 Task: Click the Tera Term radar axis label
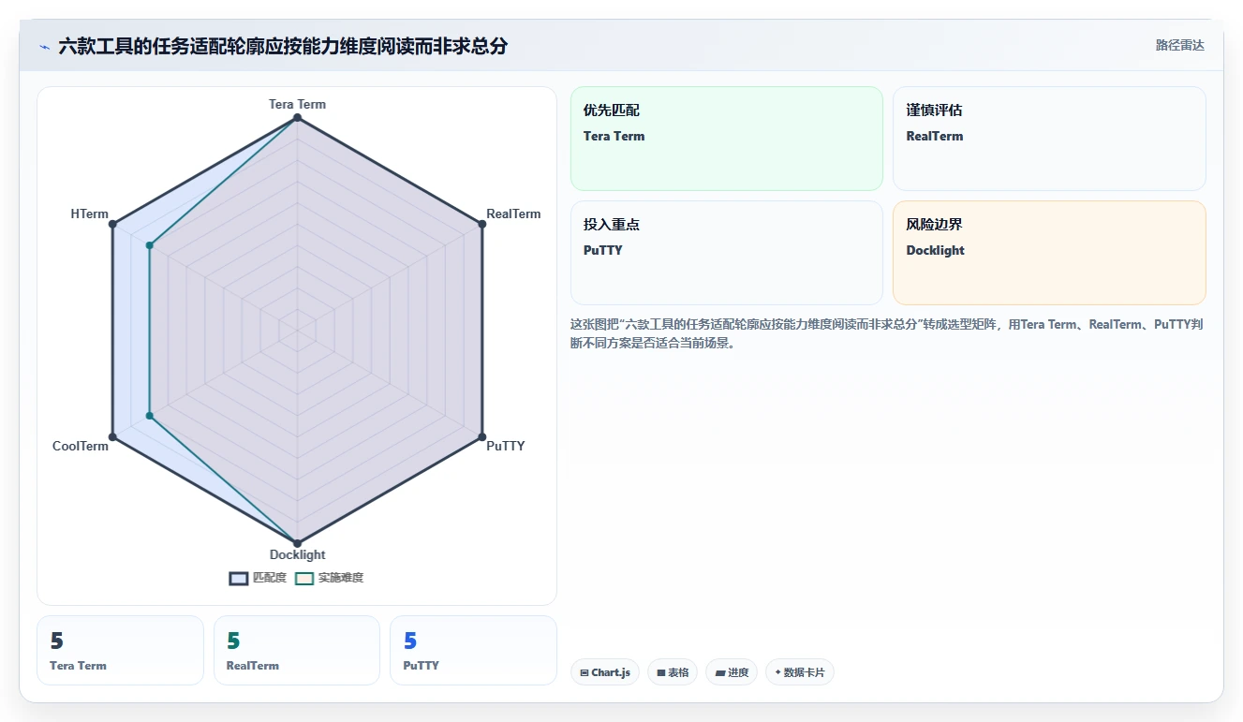click(297, 104)
